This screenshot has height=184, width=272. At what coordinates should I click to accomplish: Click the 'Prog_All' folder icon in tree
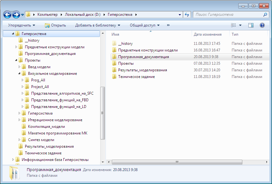[27, 80]
